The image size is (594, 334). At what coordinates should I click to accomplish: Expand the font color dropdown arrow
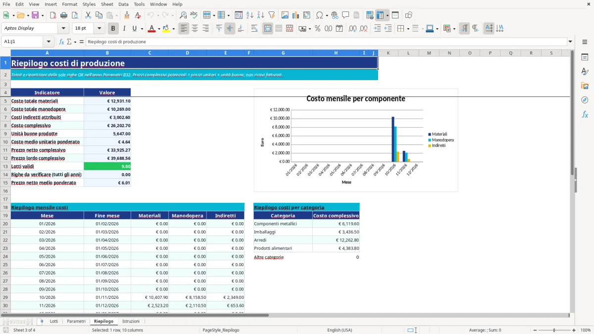pyautogui.click(x=158, y=29)
